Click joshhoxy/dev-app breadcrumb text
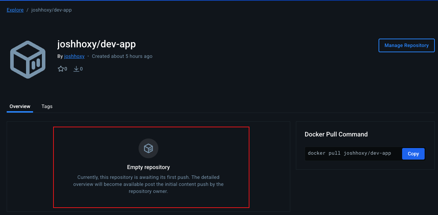This screenshot has width=438, height=215. tap(51, 10)
